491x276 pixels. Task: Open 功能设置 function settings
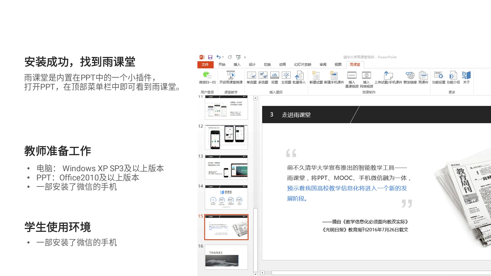tap(439, 77)
